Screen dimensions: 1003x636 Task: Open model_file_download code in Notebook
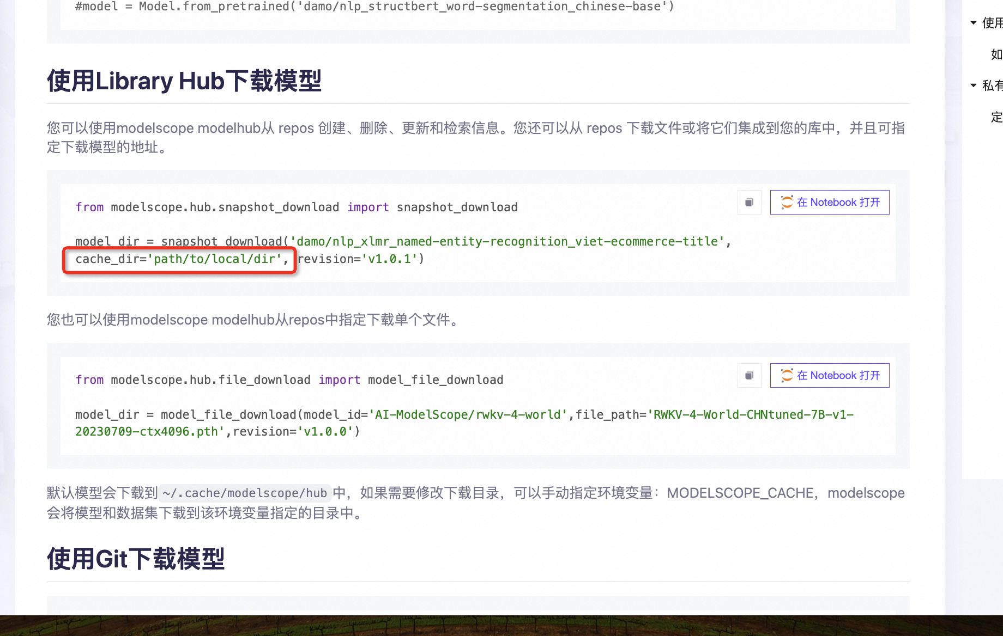pyautogui.click(x=830, y=376)
